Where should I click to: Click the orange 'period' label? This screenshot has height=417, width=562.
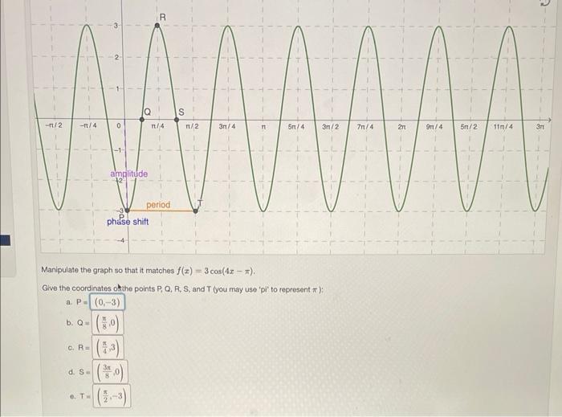click(158, 205)
